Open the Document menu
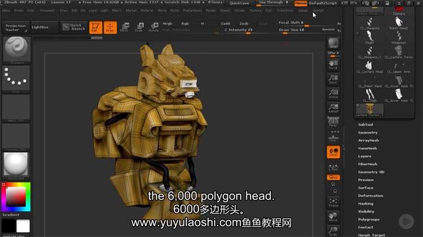Image resolution: width=423 pixels, height=237 pixels. coord(47,11)
